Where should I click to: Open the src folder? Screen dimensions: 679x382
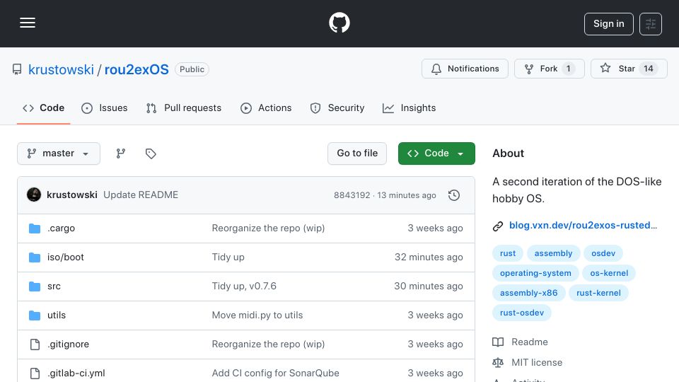coord(54,286)
